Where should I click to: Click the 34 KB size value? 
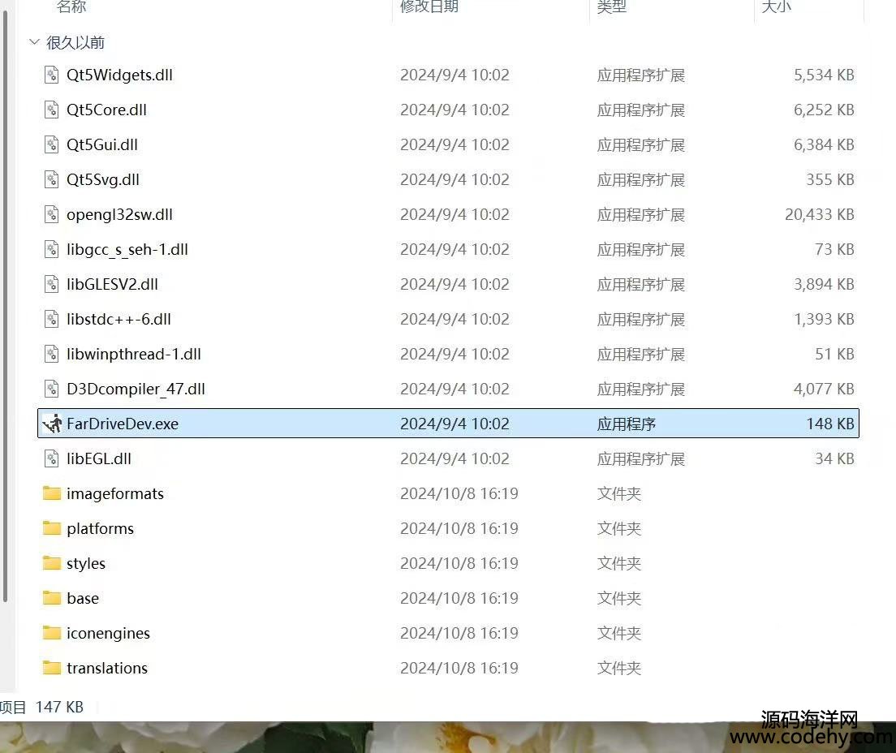835,458
